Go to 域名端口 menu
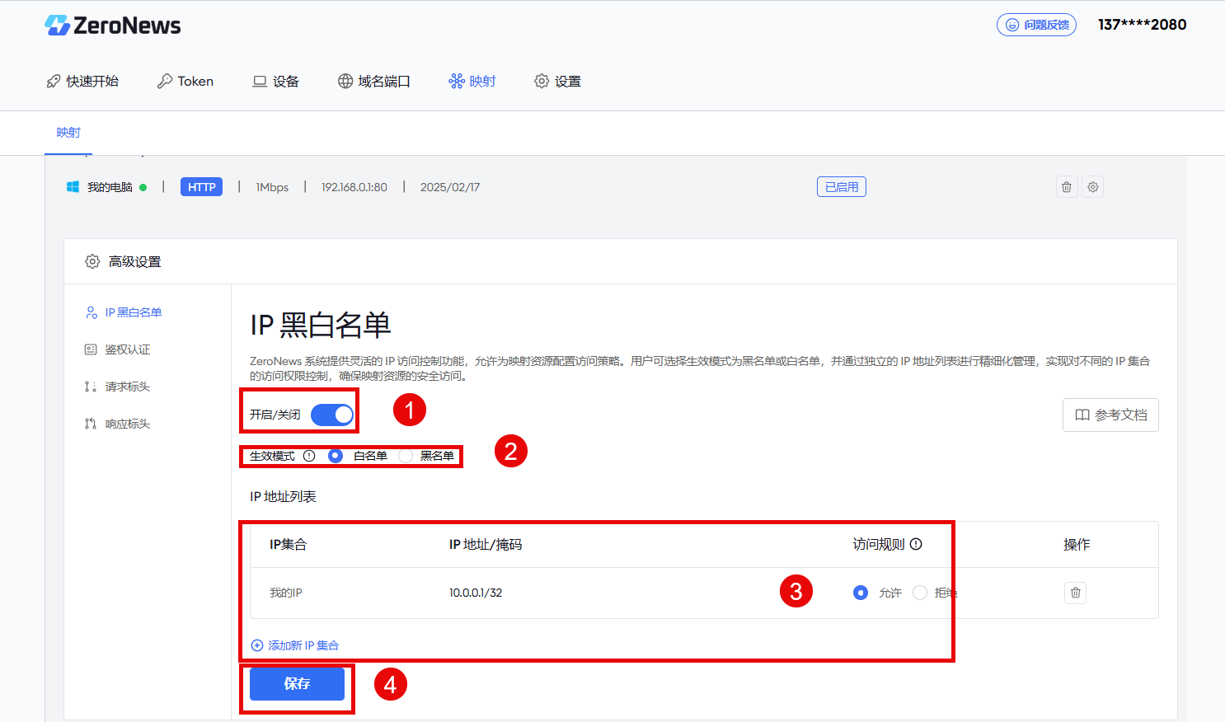Image resolution: width=1225 pixels, height=722 pixels. point(374,82)
